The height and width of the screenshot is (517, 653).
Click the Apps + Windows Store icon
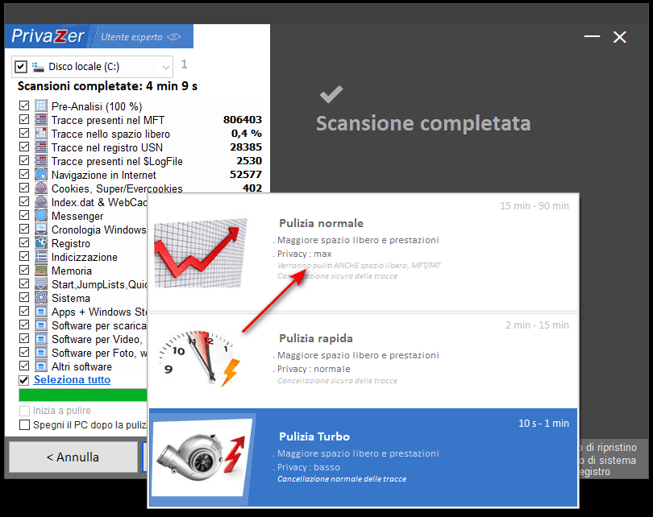tap(41, 312)
